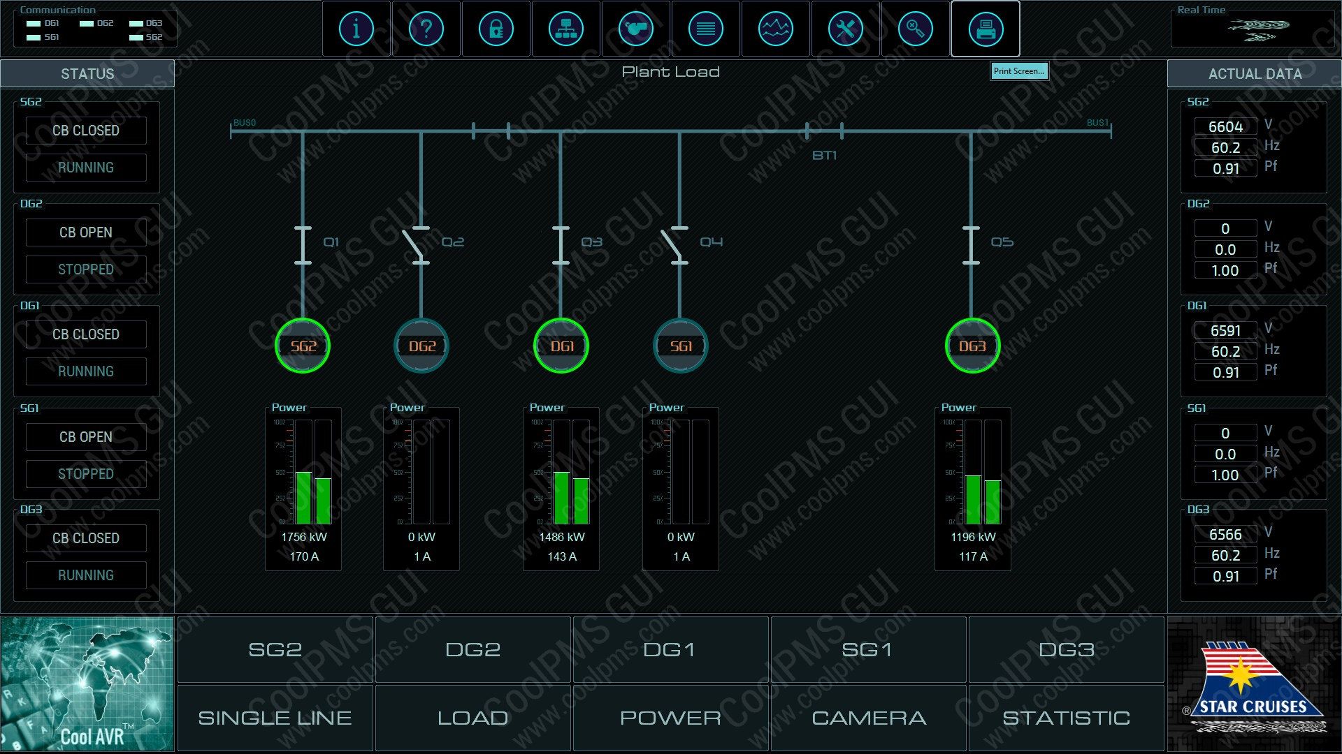Click SG1 STOPPED status box
The height and width of the screenshot is (754, 1342).
[86, 474]
